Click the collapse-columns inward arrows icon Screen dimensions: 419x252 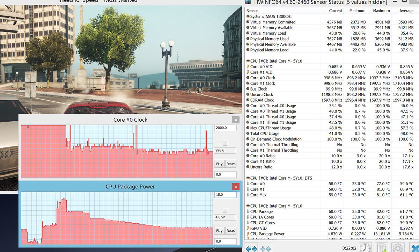tap(266, 248)
